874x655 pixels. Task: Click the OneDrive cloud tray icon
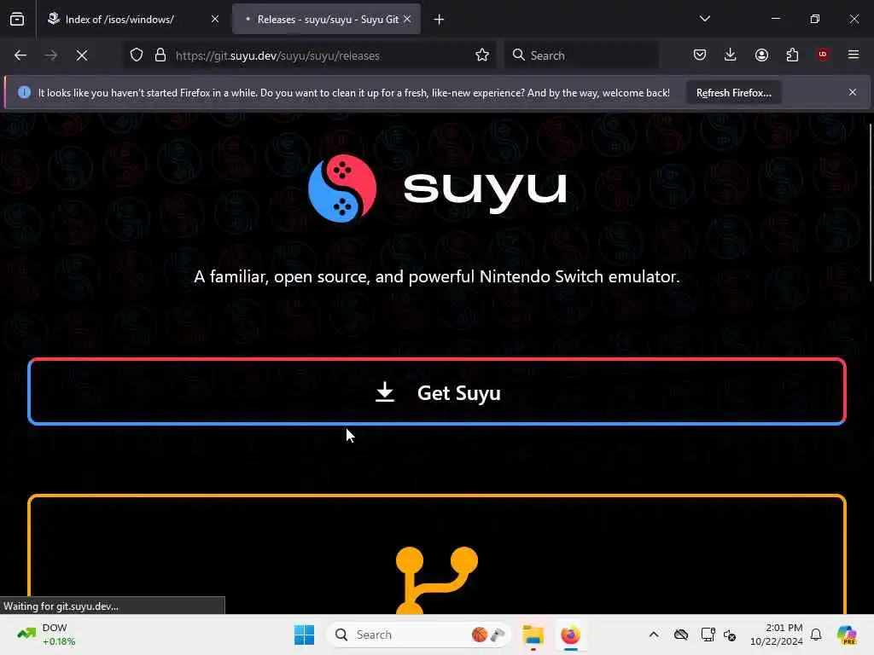pos(680,635)
